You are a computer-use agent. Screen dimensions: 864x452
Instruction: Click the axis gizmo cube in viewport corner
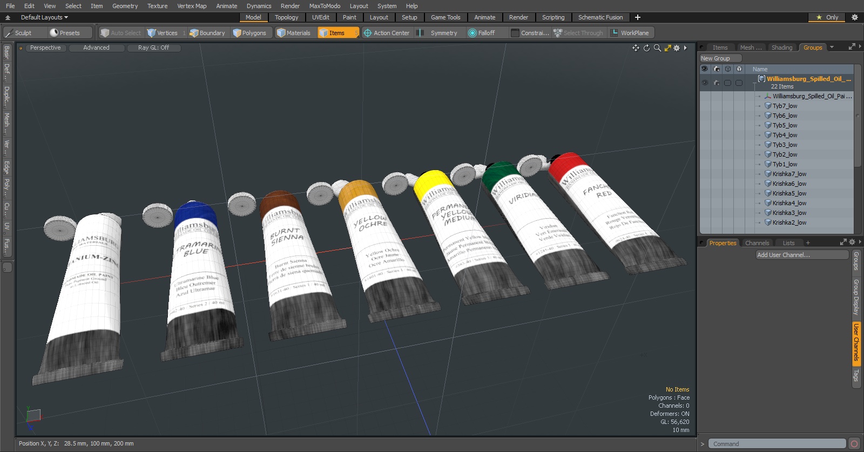tap(33, 416)
